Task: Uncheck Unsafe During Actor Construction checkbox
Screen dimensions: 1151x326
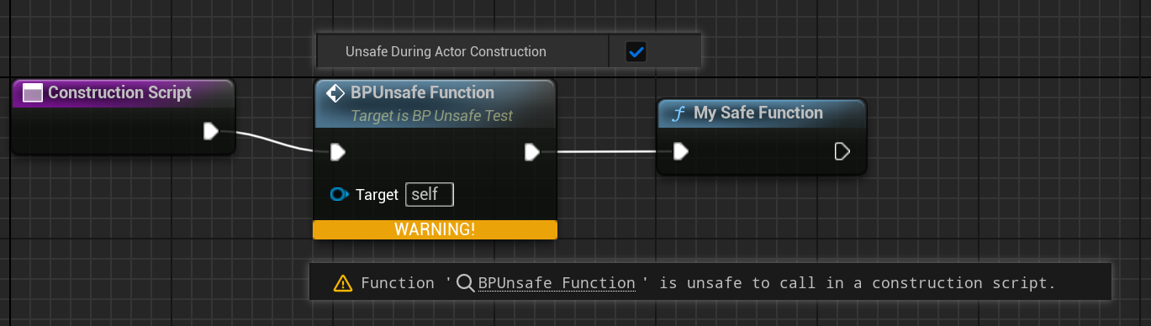Action: click(x=636, y=52)
